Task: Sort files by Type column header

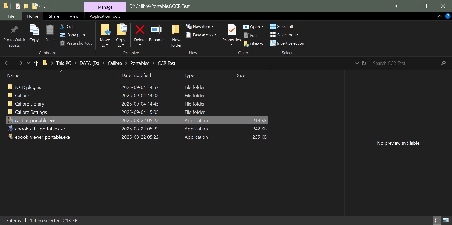Action: pyautogui.click(x=208, y=75)
